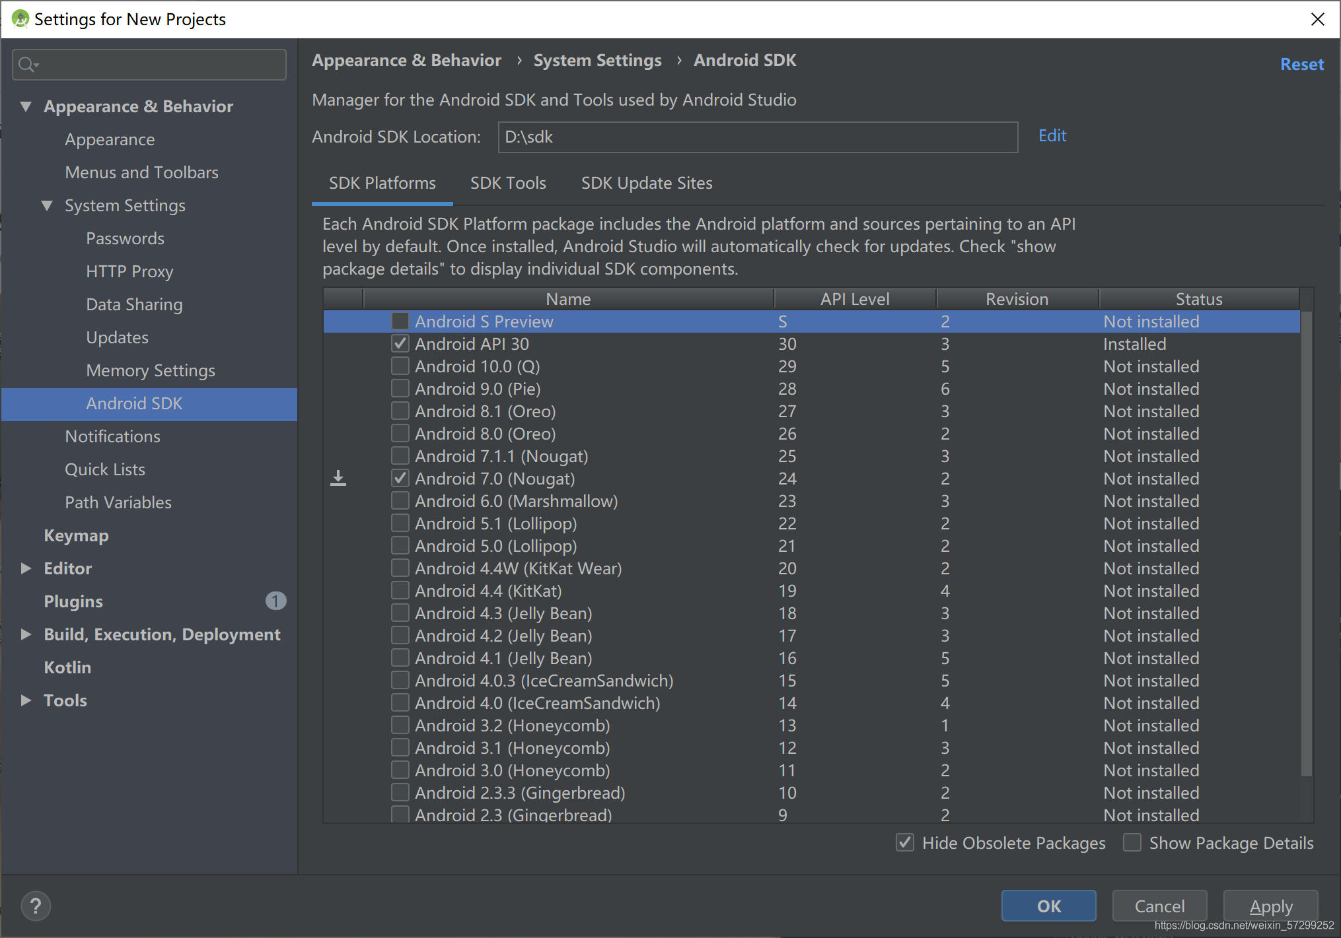1341x938 pixels.
Task: Open Updates settings page
Action: pos(117,337)
